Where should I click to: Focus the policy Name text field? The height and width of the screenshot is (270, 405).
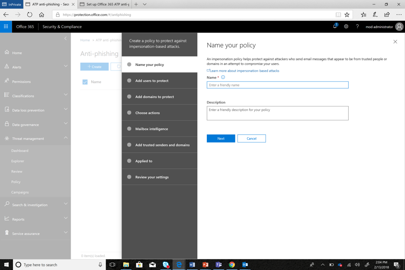pos(277,85)
